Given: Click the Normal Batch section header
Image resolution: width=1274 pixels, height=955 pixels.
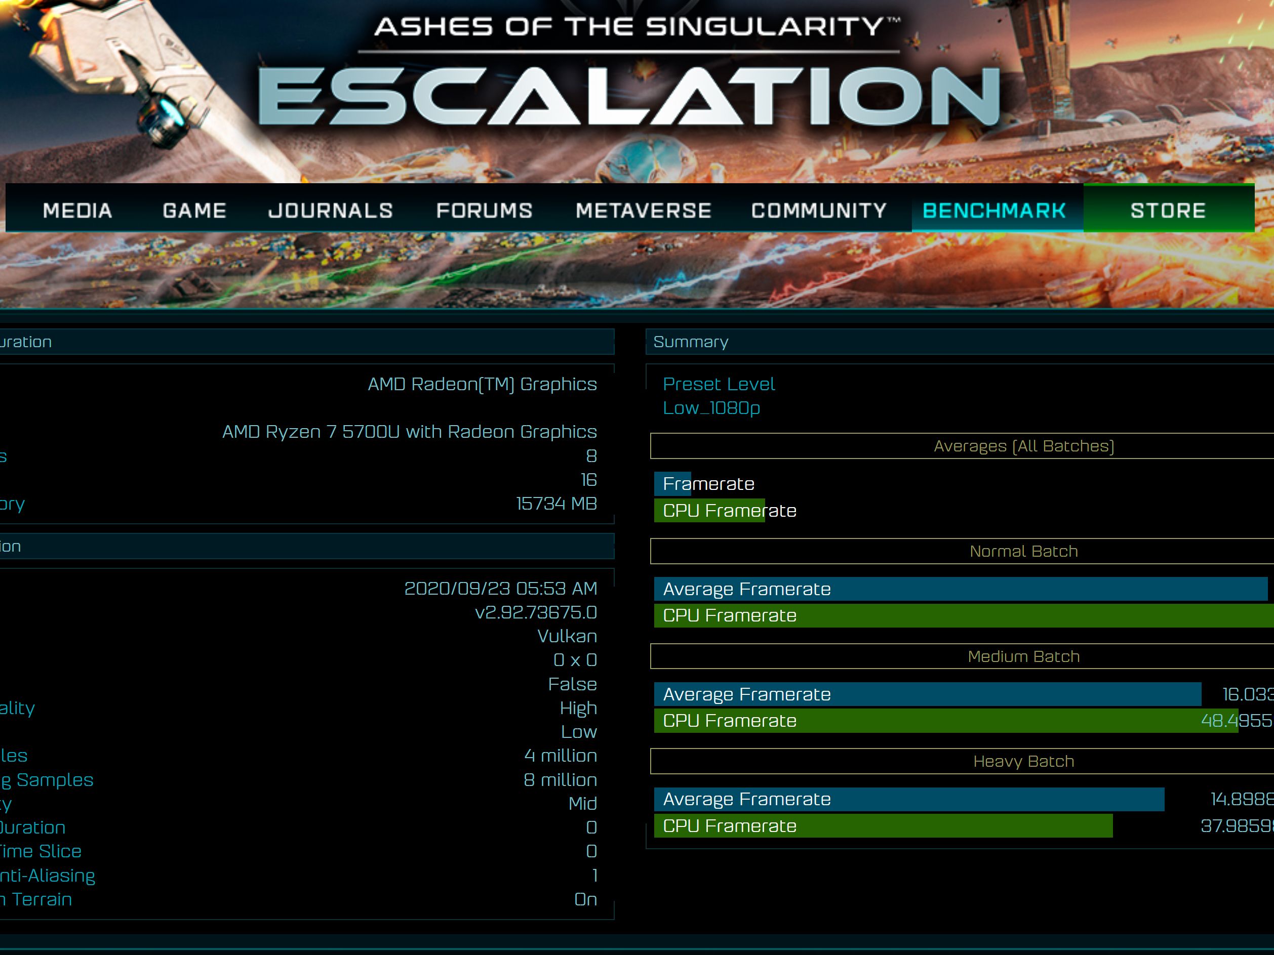Looking at the screenshot, I should tap(962, 552).
